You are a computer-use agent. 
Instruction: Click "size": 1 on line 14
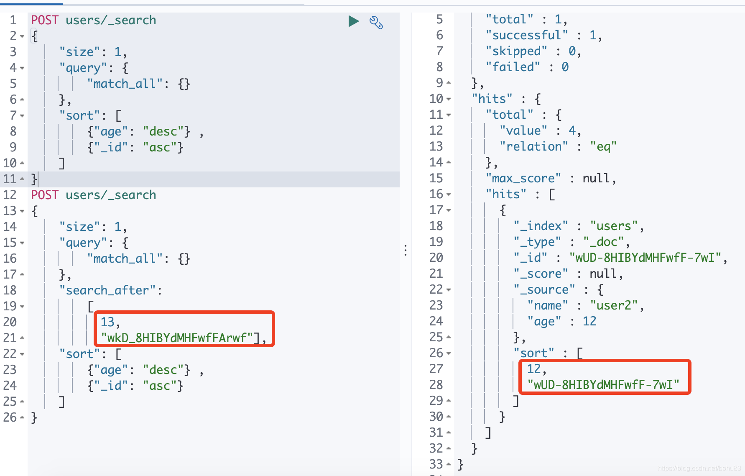[90, 227]
